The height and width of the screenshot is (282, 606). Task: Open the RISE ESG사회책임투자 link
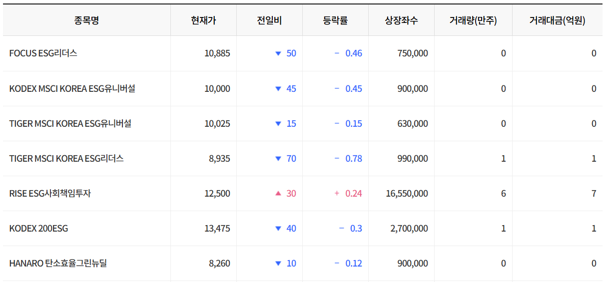[x=50, y=193]
